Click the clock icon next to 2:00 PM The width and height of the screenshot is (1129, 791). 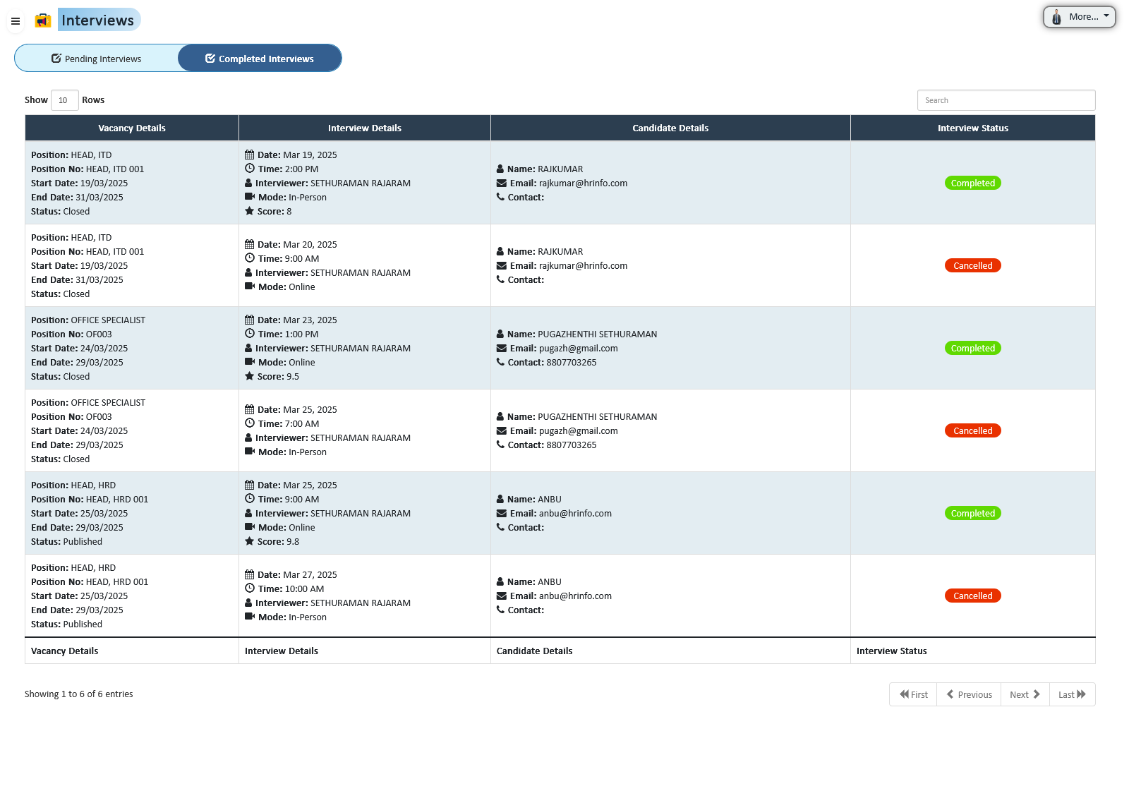coord(250,169)
